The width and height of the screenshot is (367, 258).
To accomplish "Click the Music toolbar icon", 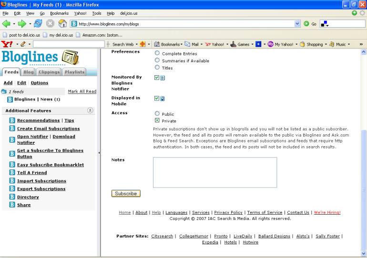I will (332, 44).
